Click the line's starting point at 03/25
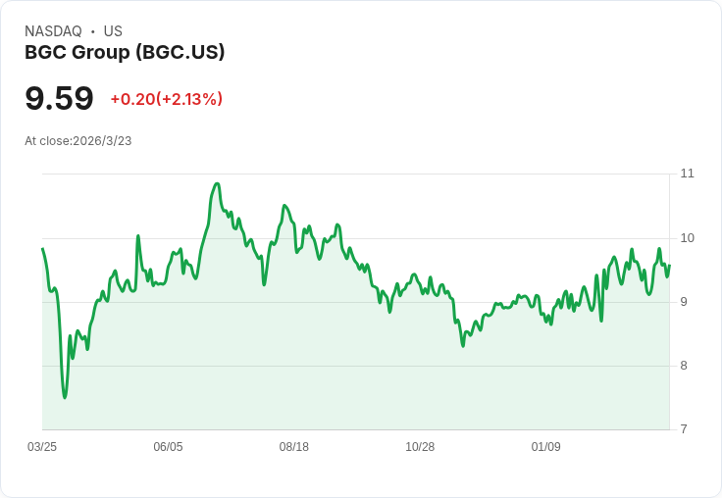Image resolution: width=722 pixels, height=498 pixels. tap(42, 249)
